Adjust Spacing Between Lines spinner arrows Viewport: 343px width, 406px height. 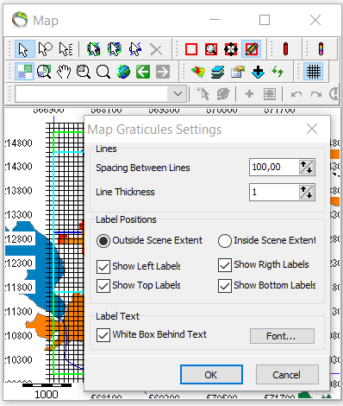pyautogui.click(x=306, y=167)
